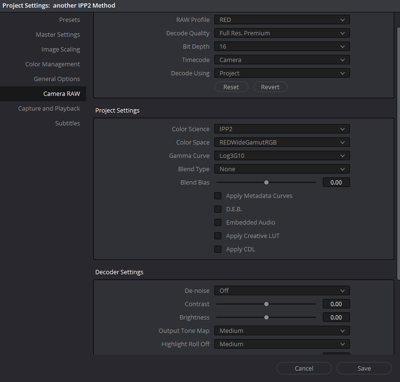400x382 pixels.
Task: Open the RAW Profile dropdown
Action: pos(282,20)
